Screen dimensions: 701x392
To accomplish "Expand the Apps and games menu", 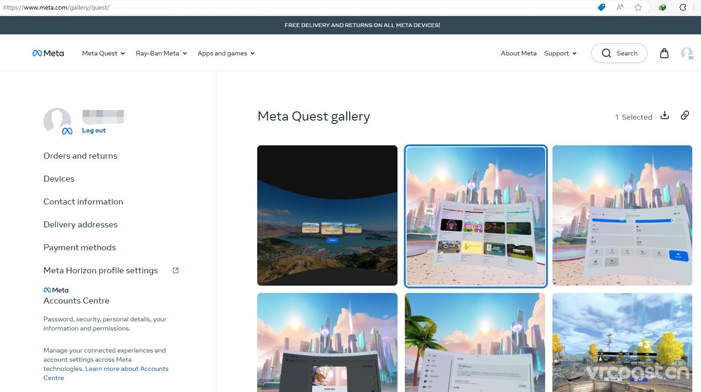I will click(226, 53).
